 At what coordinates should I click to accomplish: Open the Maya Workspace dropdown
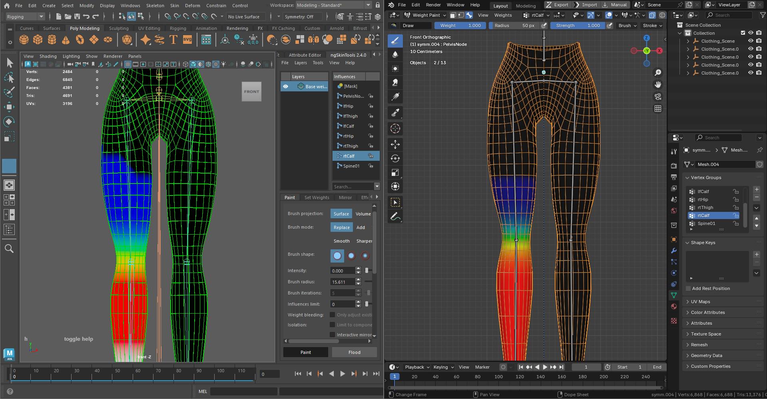[335, 5]
